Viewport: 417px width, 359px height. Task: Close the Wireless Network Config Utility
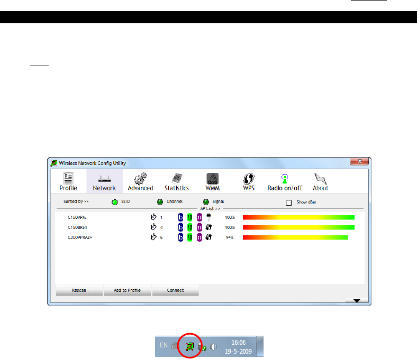tap(359, 161)
